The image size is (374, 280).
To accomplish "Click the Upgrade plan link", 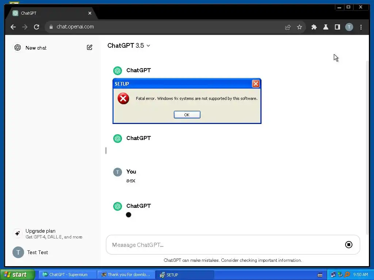I will tap(54, 234).
